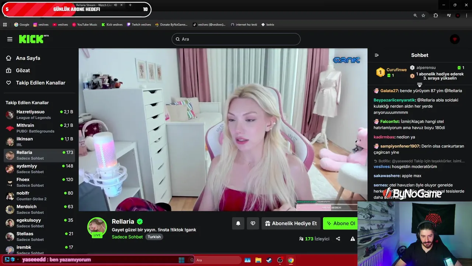Image resolution: width=472 pixels, height=266 pixels.
Task: Click the Kick logo
Action: (34, 39)
